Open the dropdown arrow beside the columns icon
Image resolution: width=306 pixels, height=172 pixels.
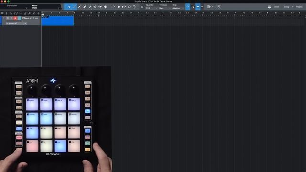[x=212, y=7]
